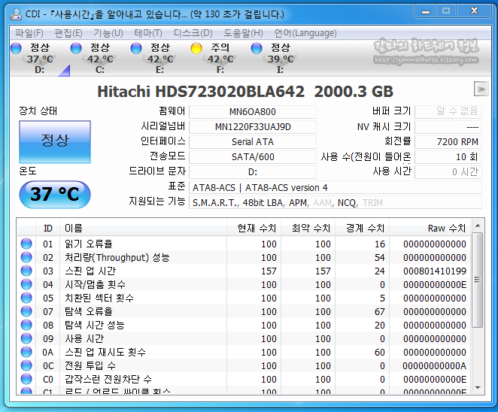Click the 정상 health status button
Image resolution: width=498 pixels, height=412 pixels.
(x=55, y=141)
